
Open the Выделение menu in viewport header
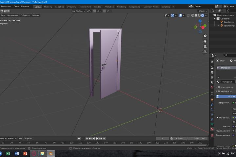click(13, 15)
